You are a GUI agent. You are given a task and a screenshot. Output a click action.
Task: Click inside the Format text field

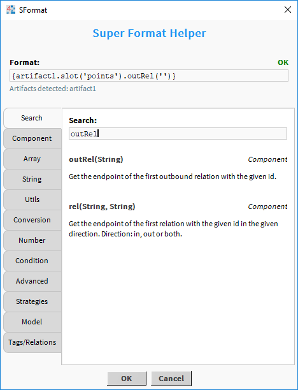click(149, 76)
